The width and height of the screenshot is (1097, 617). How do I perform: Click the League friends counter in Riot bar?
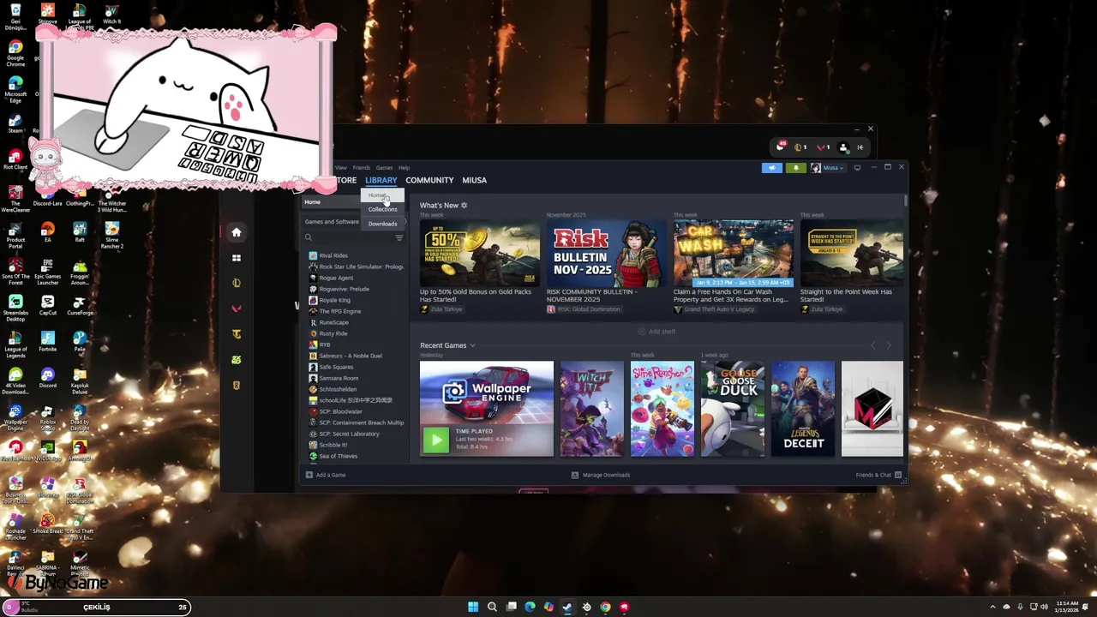800,147
